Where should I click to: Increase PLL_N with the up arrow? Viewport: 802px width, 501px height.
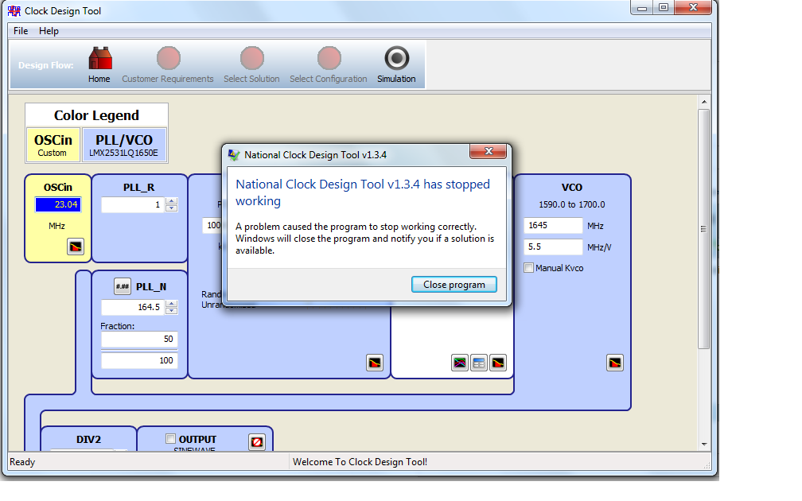(172, 303)
